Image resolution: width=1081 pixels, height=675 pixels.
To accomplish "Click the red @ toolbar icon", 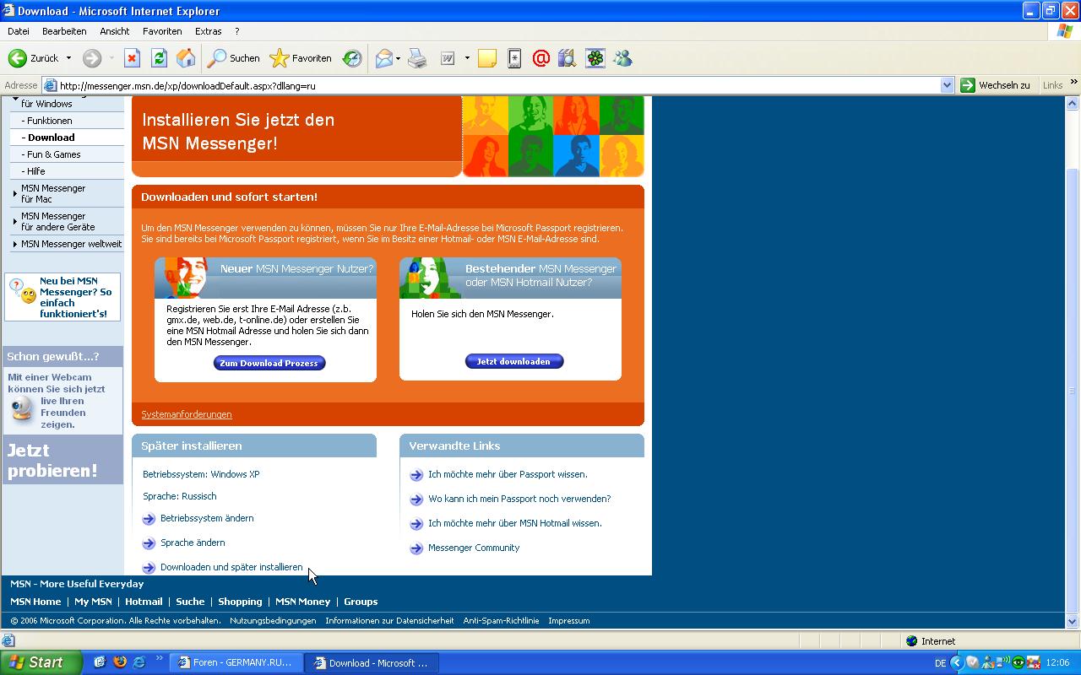I will pos(541,58).
